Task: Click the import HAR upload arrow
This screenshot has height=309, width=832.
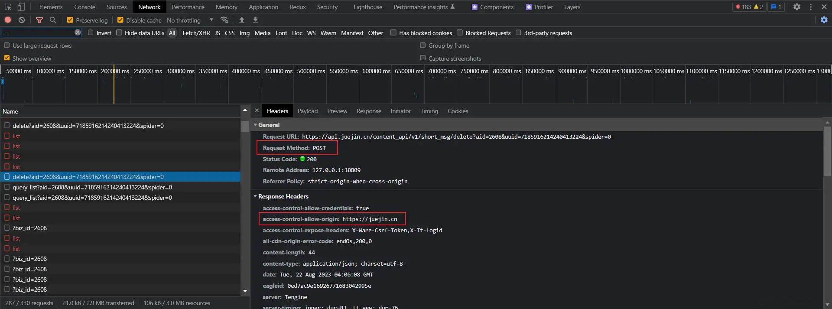Action: (x=242, y=20)
